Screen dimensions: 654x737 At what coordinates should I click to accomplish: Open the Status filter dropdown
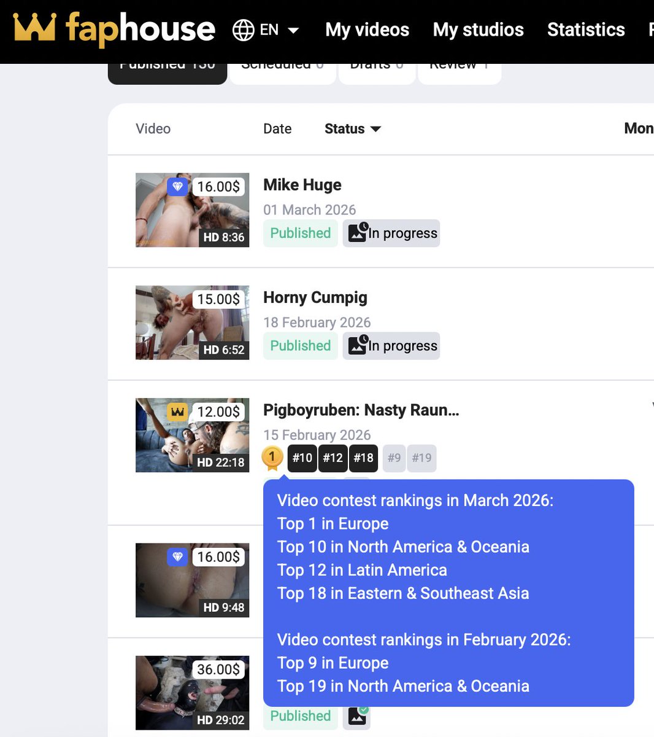[x=353, y=128]
